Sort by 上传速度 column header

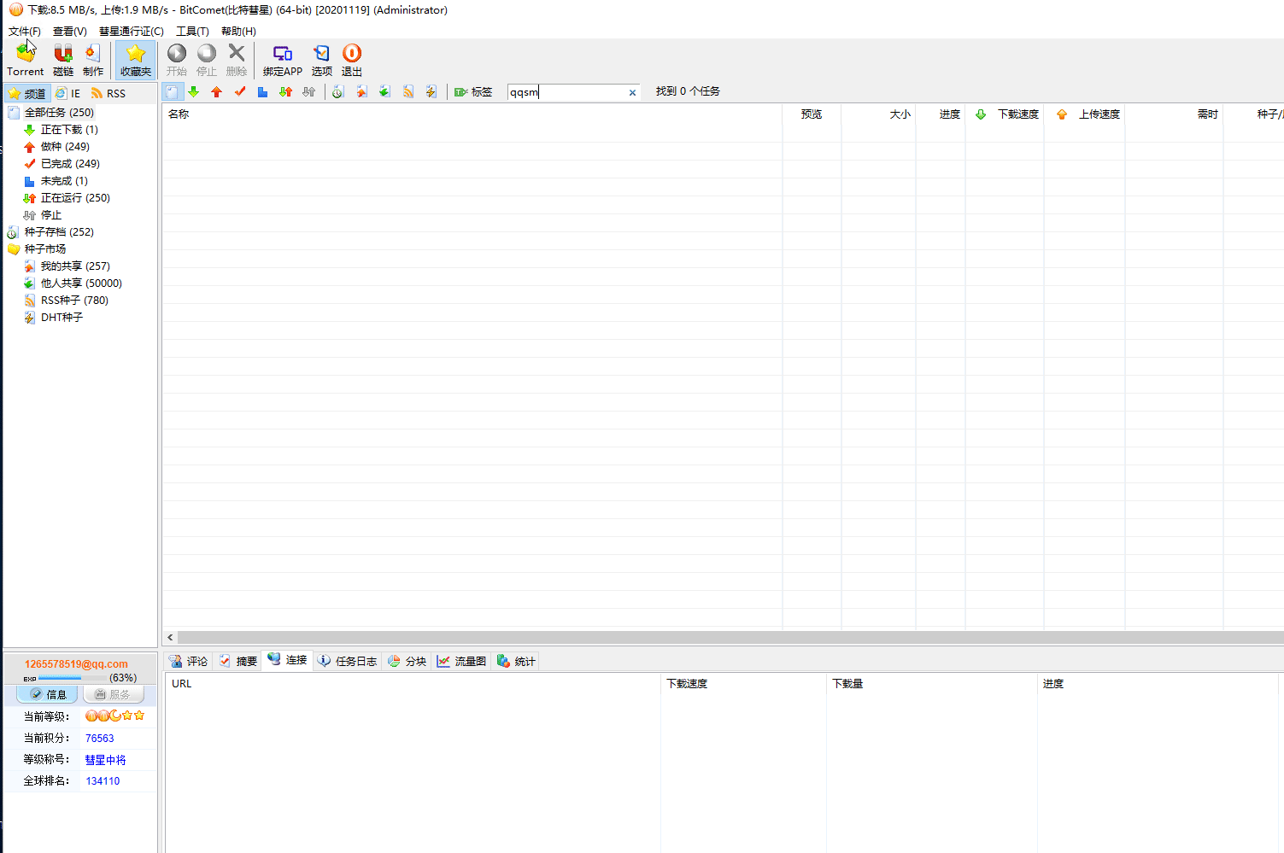(x=1085, y=114)
